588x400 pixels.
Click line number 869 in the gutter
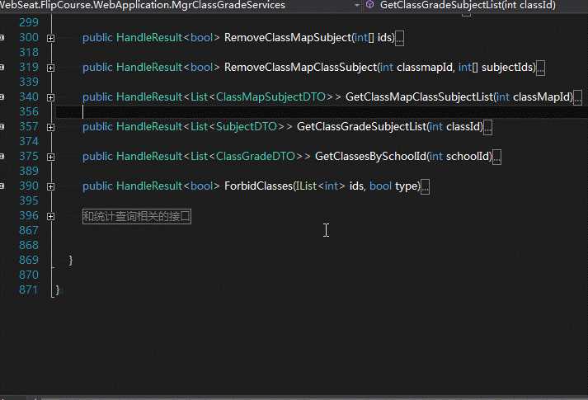pyautogui.click(x=29, y=260)
